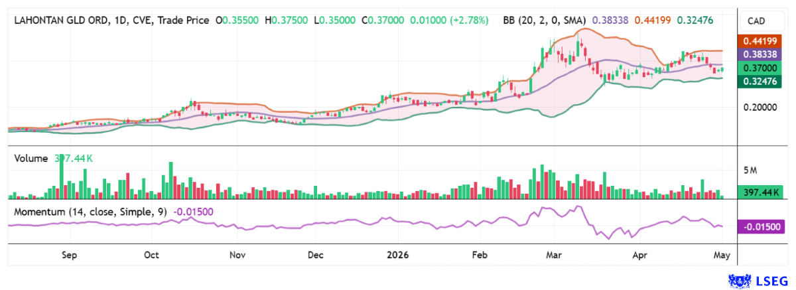
Task: Click the 5 M volume axis label
Action: click(x=751, y=171)
